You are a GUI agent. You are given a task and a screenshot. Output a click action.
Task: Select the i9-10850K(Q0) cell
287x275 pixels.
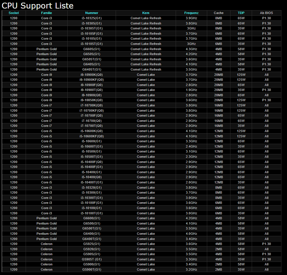point(91,100)
